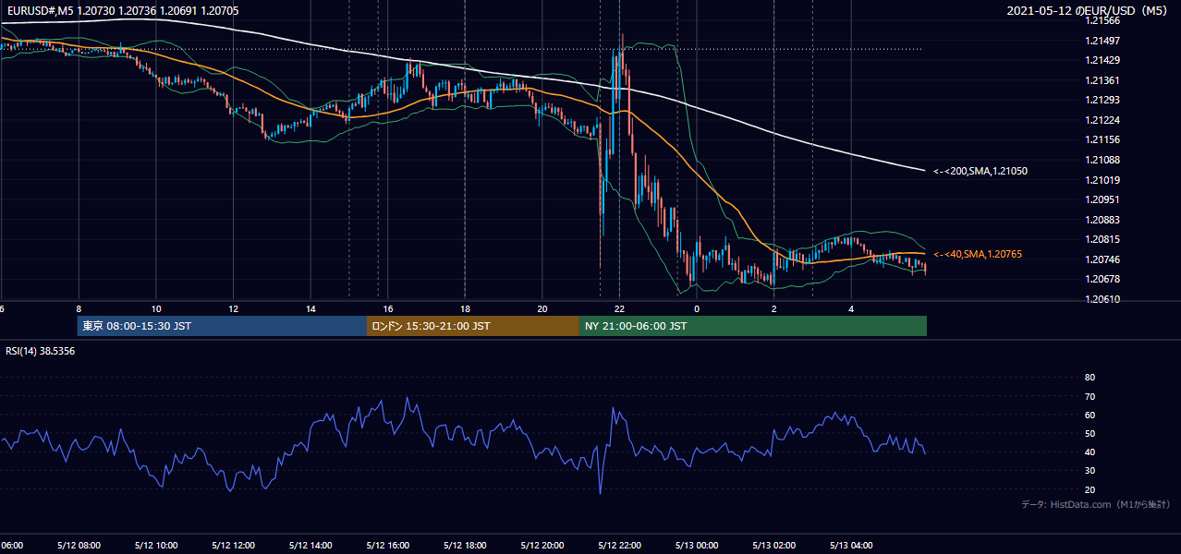This screenshot has width=1181, height=554.
Task: Click hour tick 0 under price chart
Action: click(x=697, y=308)
